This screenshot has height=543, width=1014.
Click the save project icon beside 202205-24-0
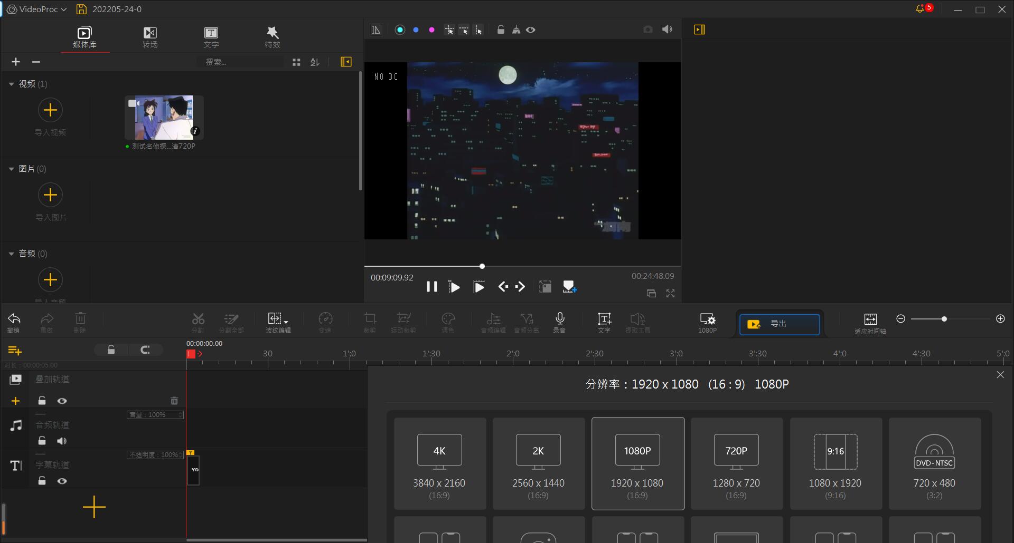coord(81,9)
